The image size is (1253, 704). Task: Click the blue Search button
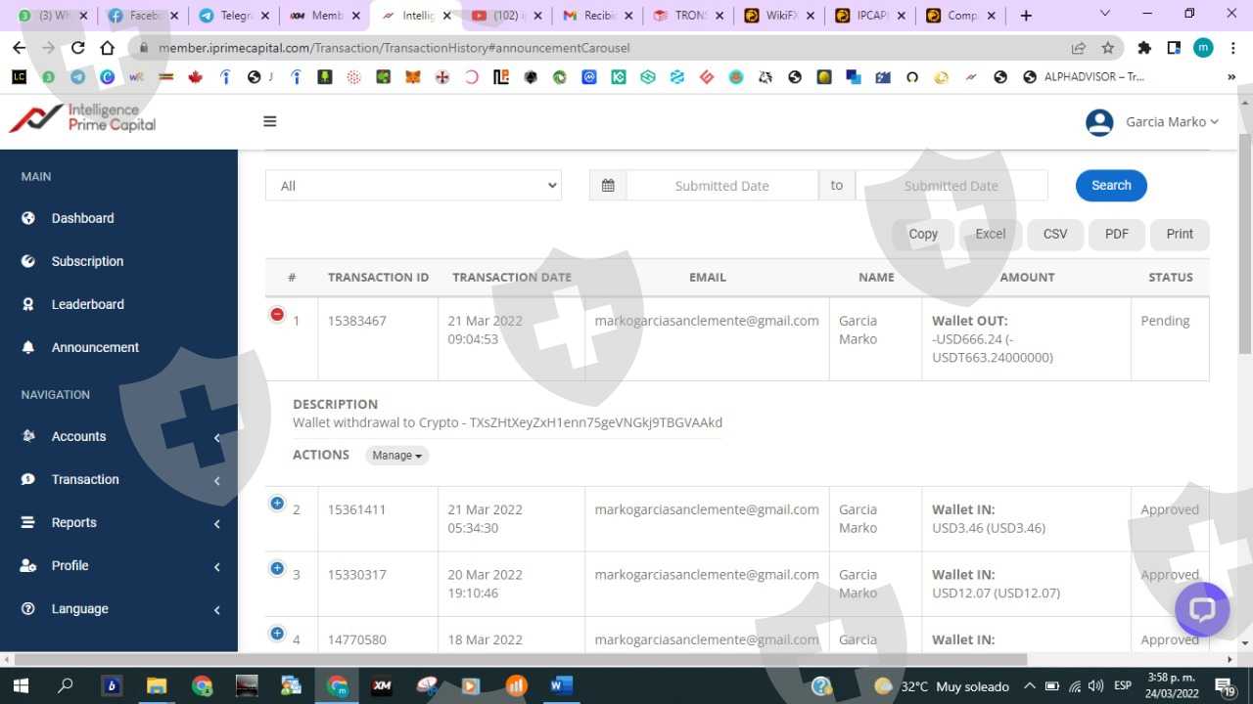(x=1111, y=186)
